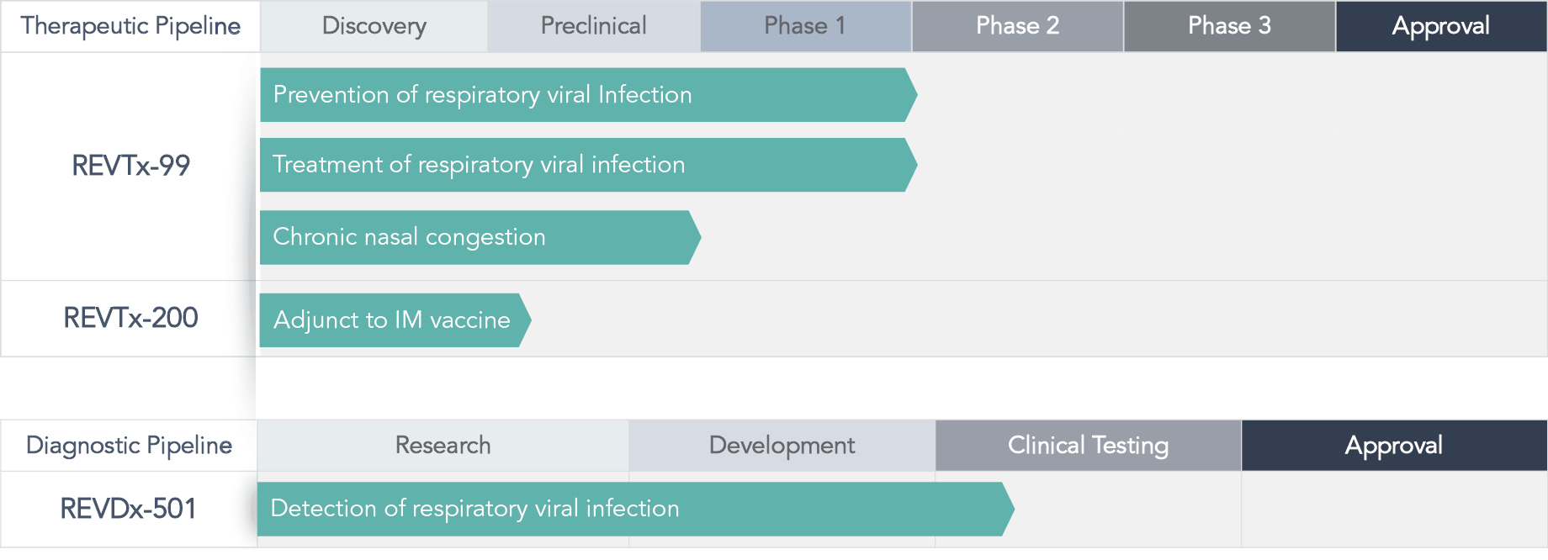Click the Phase 1 column header
Viewport: 1548px width, 560px height.
(x=805, y=26)
